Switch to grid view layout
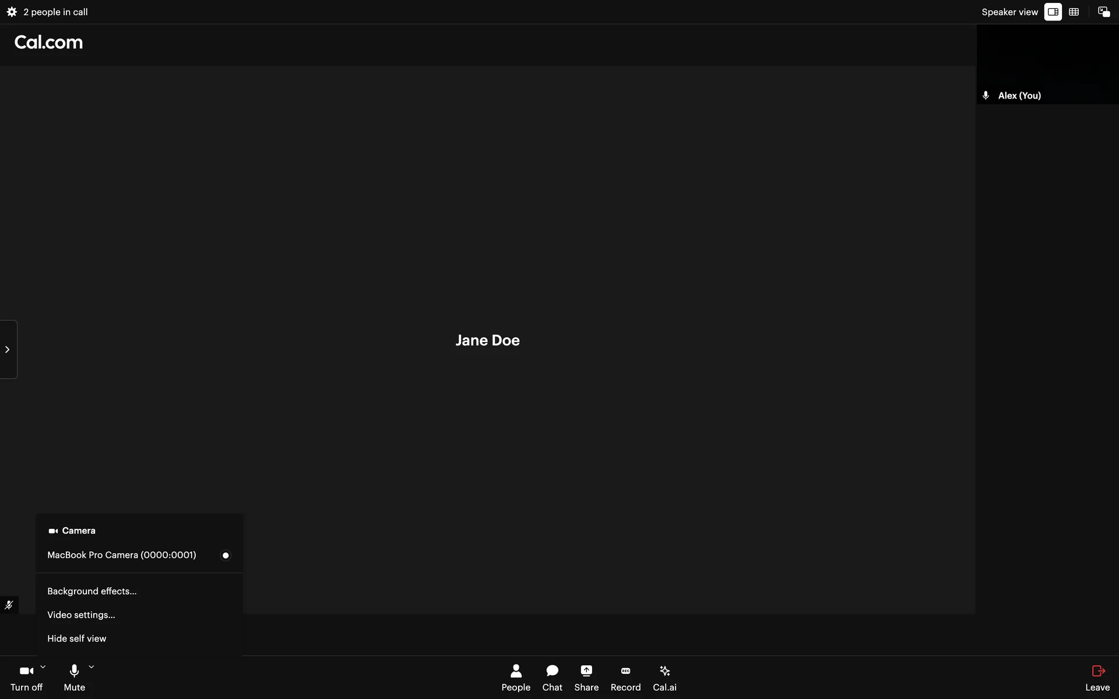This screenshot has height=699, width=1119. (x=1074, y=12)
